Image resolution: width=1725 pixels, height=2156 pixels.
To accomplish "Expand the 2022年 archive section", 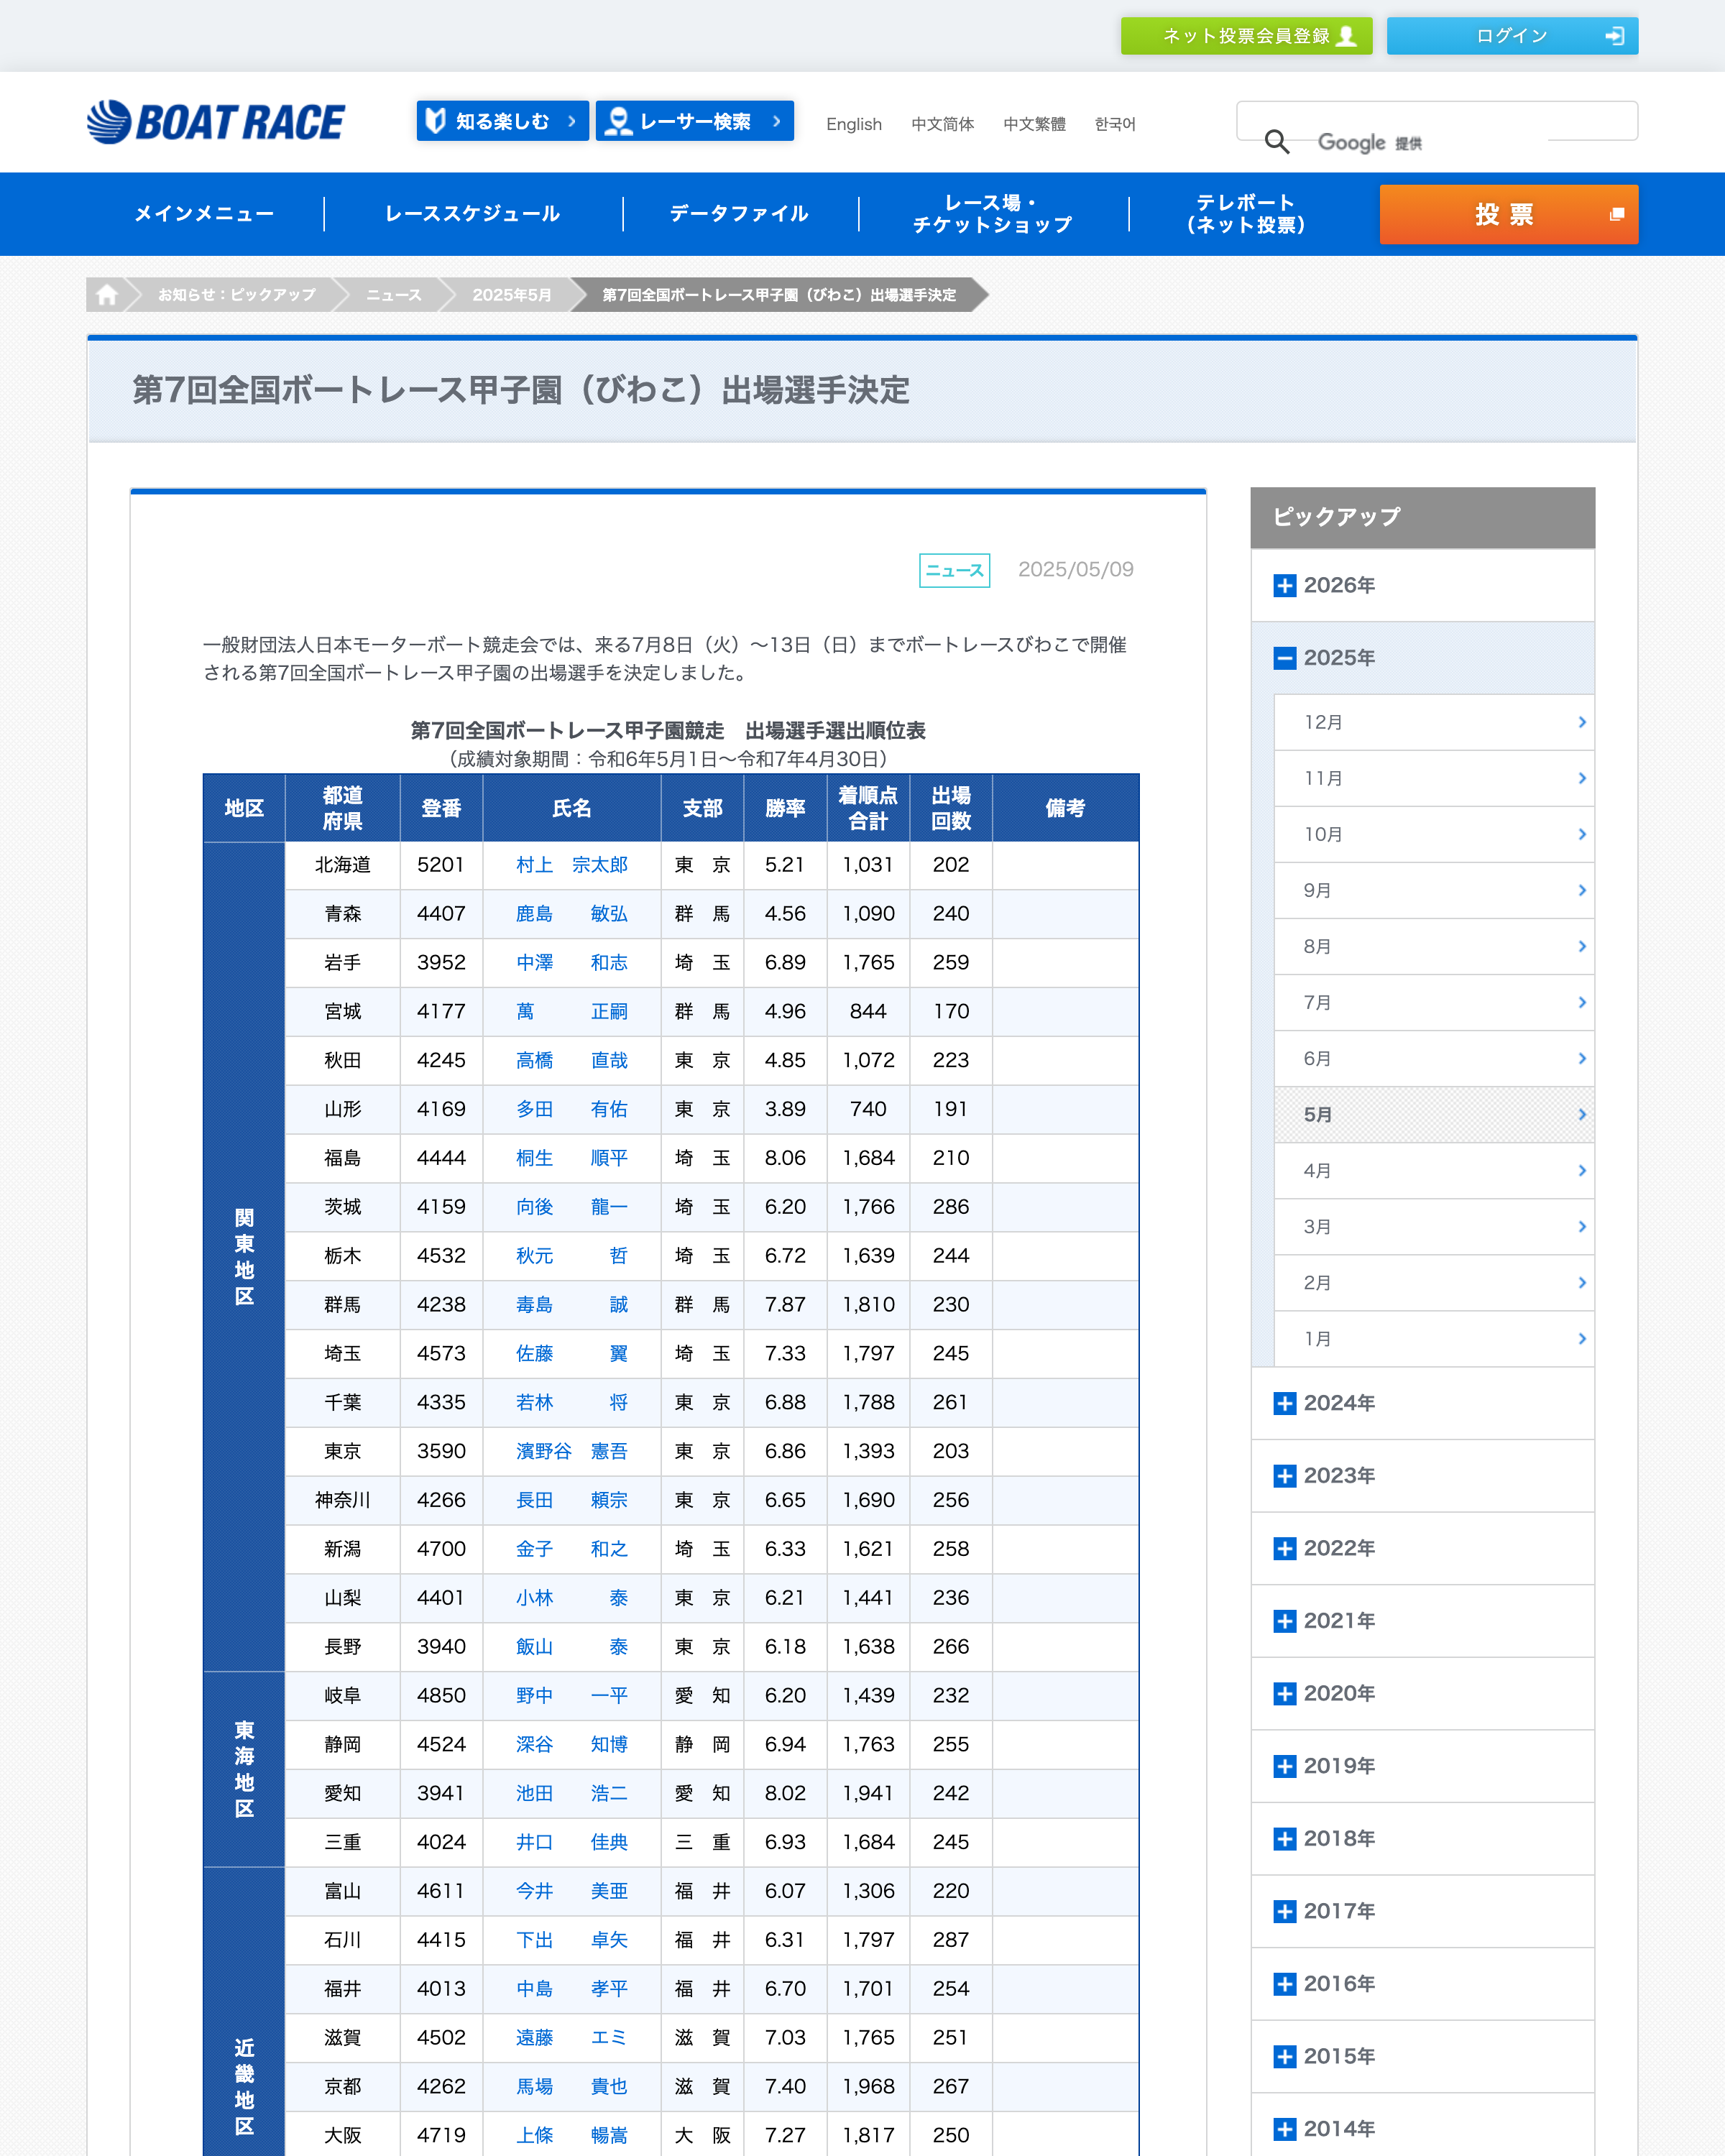I will click(1422, 1548).
